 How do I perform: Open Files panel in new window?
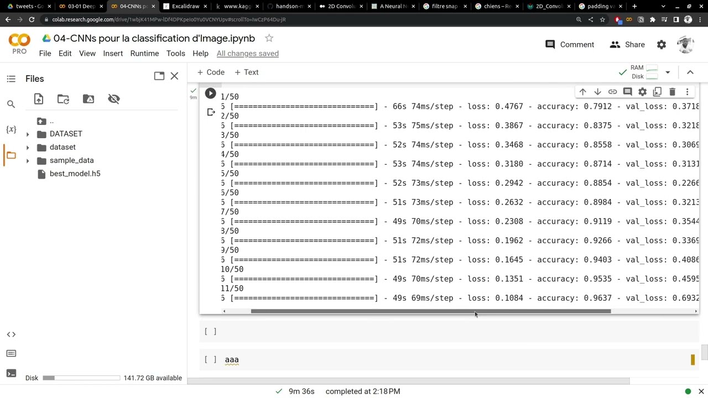pyautogui.click(x=159, y=76)
